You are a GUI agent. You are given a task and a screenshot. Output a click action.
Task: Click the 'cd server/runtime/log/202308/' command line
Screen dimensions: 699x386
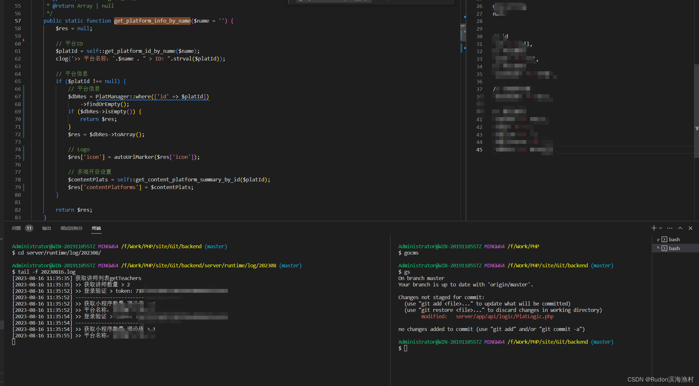pos(59,253)
